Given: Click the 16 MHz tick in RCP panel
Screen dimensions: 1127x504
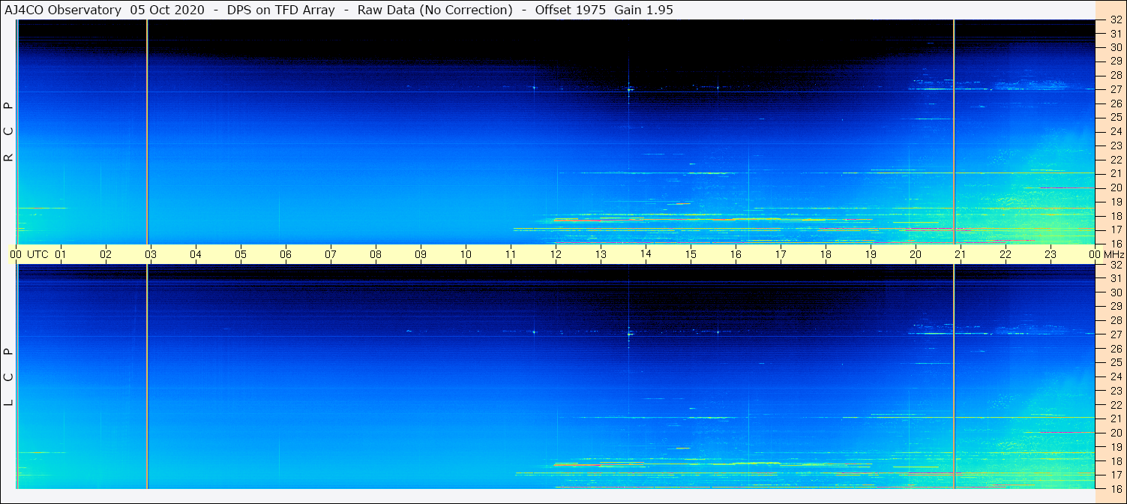Looking at the screenshot, I should tap(1115, 244).
